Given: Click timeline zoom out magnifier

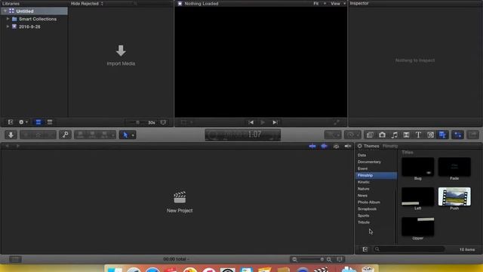Looking at the screenshot, I should 295,259.
